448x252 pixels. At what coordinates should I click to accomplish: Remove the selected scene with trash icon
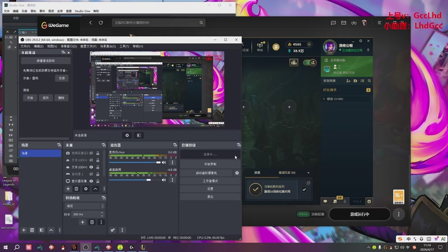(32, 230)
